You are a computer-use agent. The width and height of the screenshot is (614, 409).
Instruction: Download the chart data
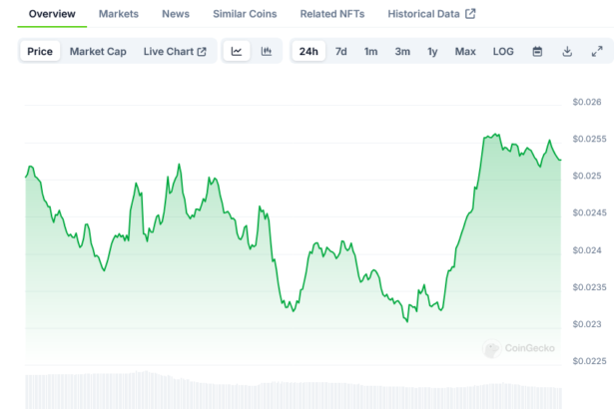pos(567,51)
